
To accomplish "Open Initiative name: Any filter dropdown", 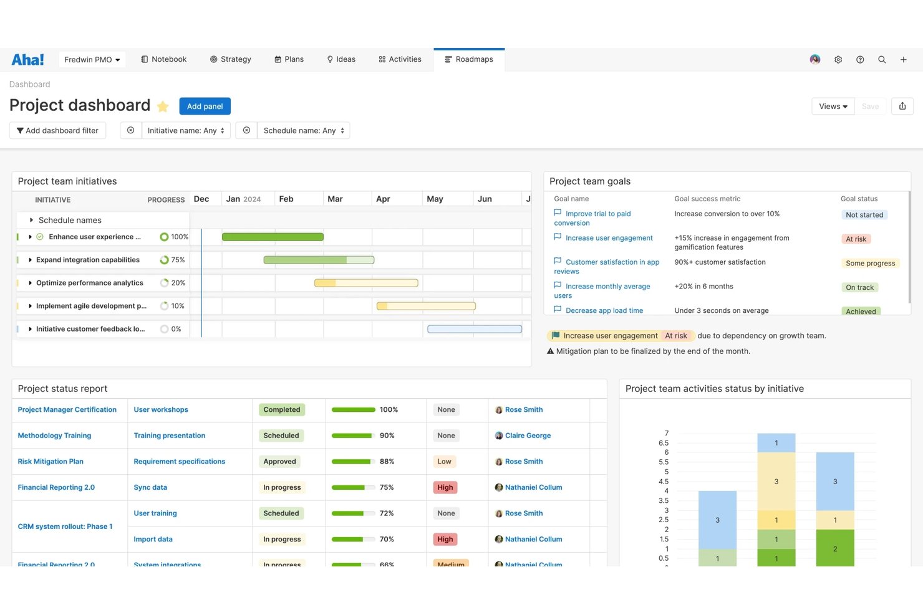I will pyautogui.click(x=186, y=131).
